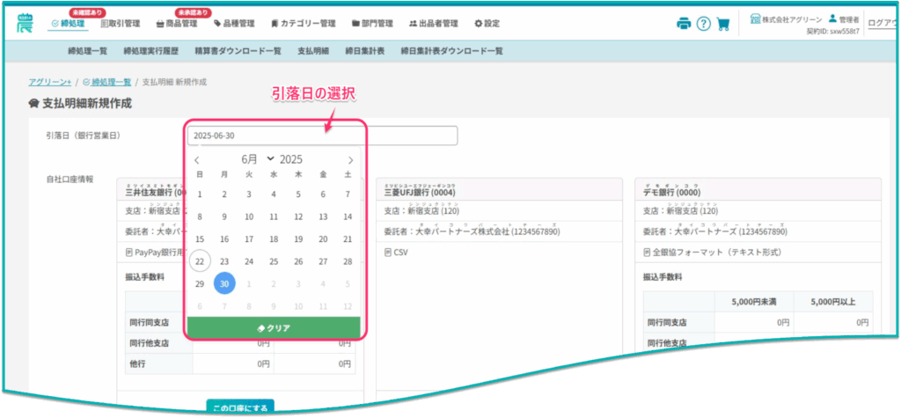Select June 24 in the calendar
The image size is (901, 418).
coord(249,261)
